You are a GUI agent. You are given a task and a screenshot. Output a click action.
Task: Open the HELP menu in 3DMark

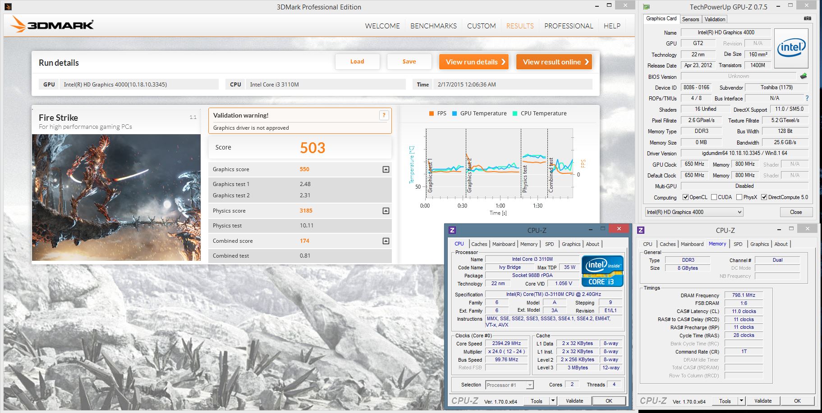tap(612, 26)
